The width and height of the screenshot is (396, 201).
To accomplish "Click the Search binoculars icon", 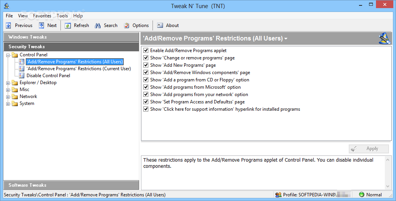I will pos(98,25).
